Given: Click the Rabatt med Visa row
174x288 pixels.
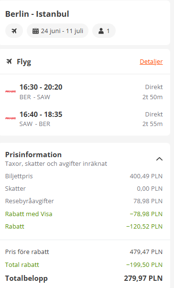Looking at the screenshot, I should [84, 214].
